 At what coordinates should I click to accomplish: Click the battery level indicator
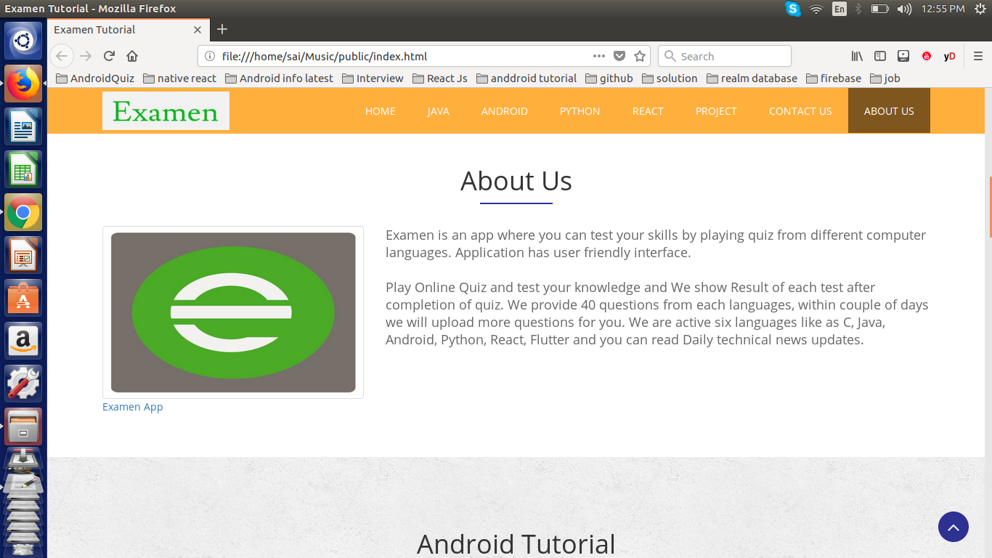[879, 9]
